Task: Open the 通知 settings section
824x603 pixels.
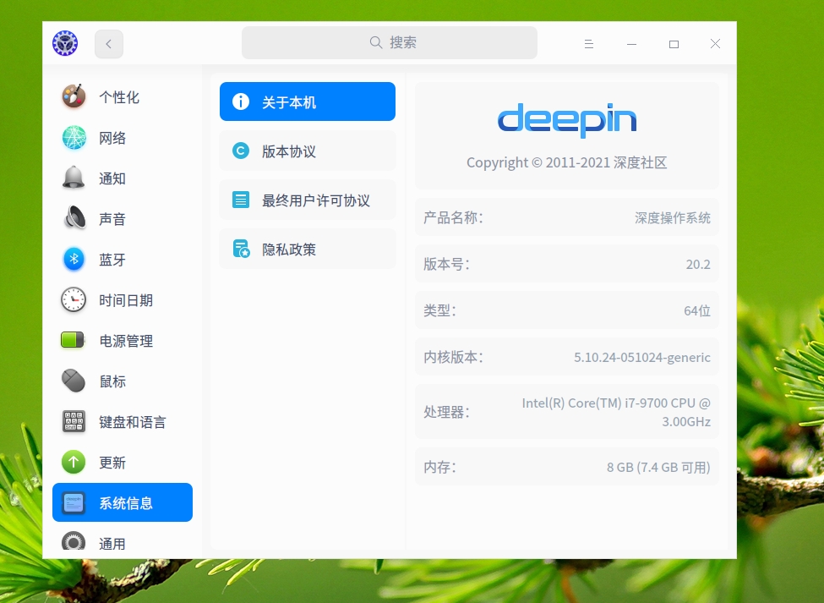Action: point(123,178)
